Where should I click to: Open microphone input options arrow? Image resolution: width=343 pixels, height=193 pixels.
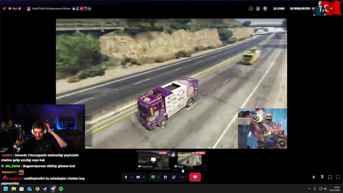pyautogui.click(x=131, y=177)
